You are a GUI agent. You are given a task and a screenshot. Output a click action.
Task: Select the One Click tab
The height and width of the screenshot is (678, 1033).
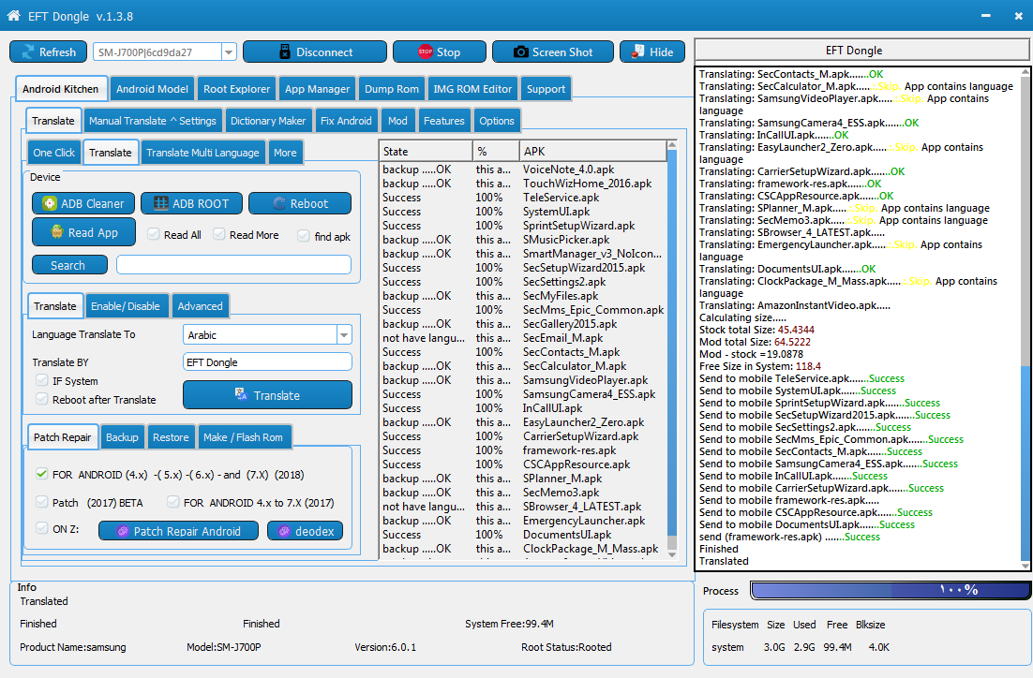tap(54, 152)
